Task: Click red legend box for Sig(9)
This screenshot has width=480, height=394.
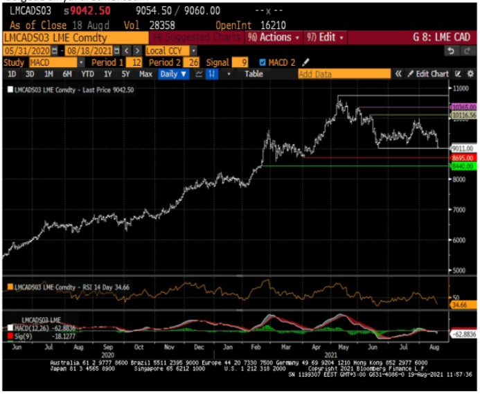Action: pos(10,336)
